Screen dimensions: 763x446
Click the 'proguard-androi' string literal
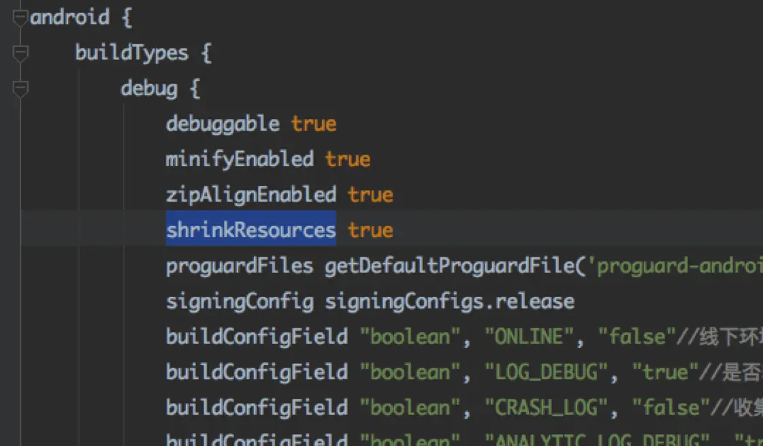[675, 266]
